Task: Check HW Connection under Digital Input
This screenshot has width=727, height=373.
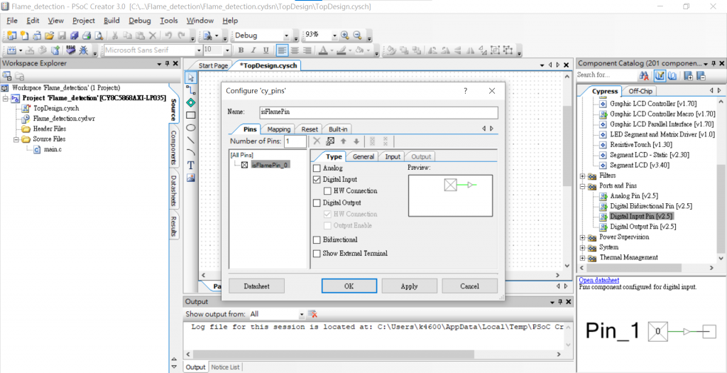Action: pyautogui.click(x=327, y=190)
